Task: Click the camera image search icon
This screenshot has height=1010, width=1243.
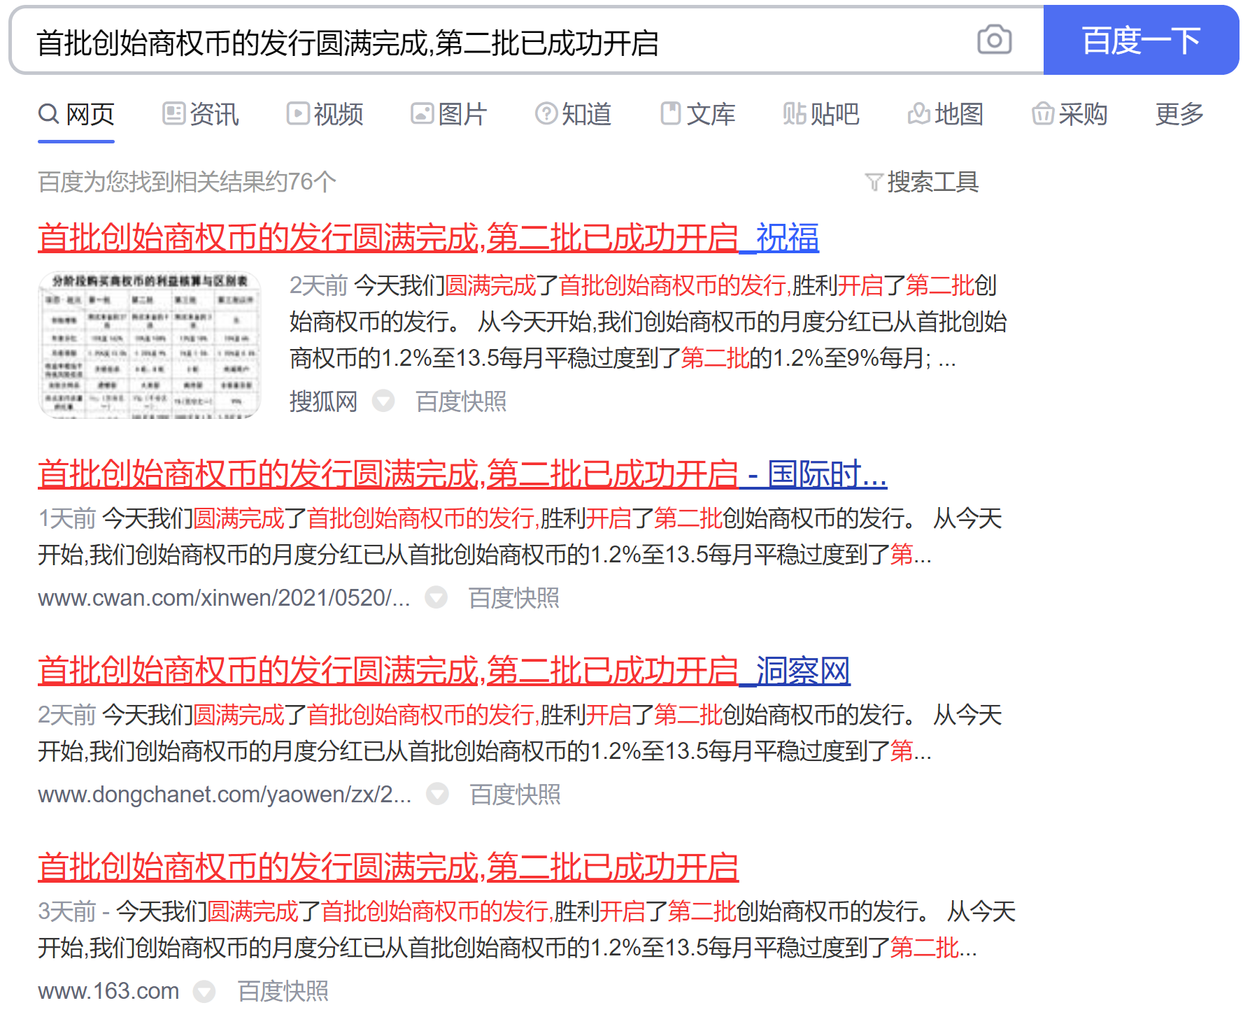Action: coord(994,40)
